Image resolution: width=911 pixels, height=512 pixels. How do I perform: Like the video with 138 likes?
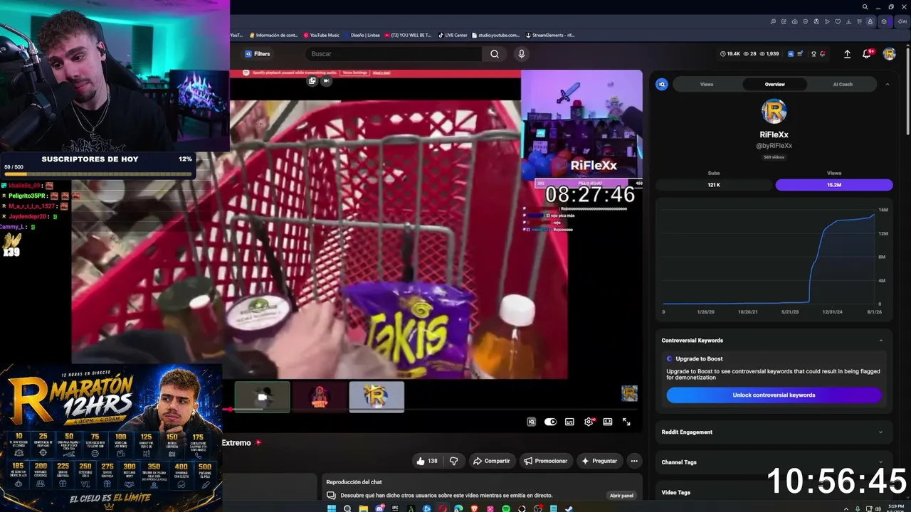(427, 461)
